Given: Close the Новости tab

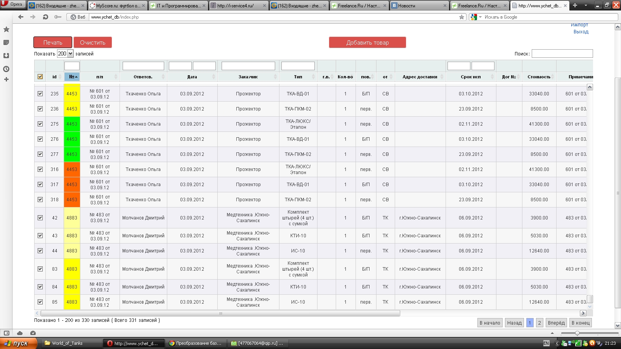Looking at the screenshot, I should (445, 6).
